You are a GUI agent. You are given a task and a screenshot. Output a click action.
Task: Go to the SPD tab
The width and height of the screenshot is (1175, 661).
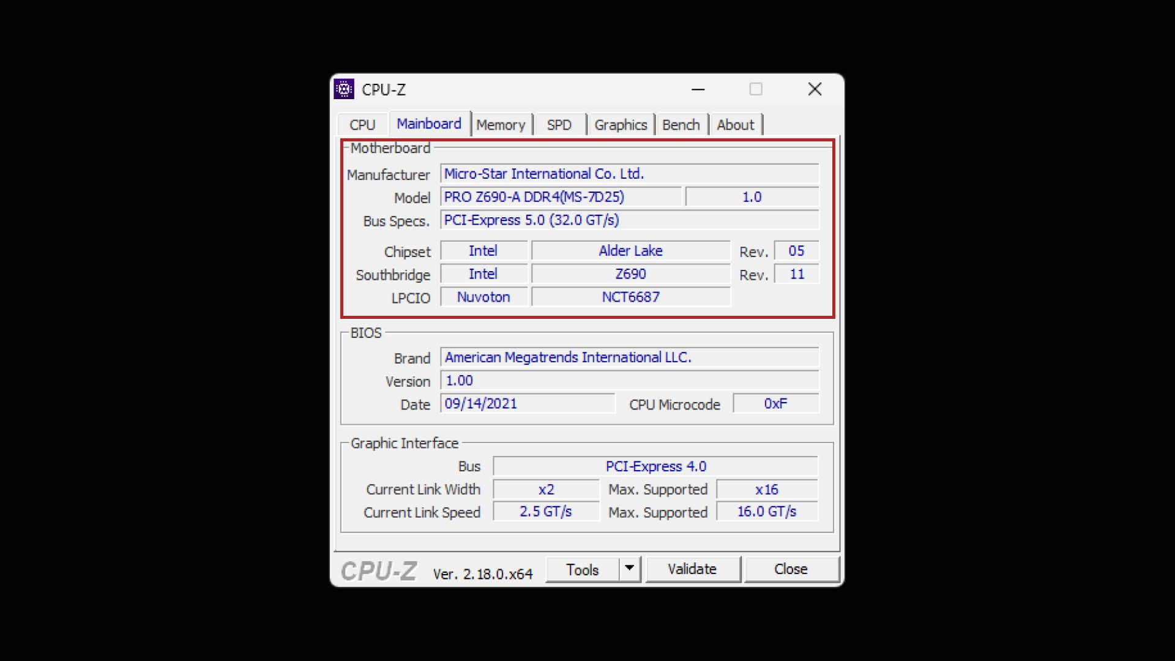pyautogui.click(x=559, y=125)
